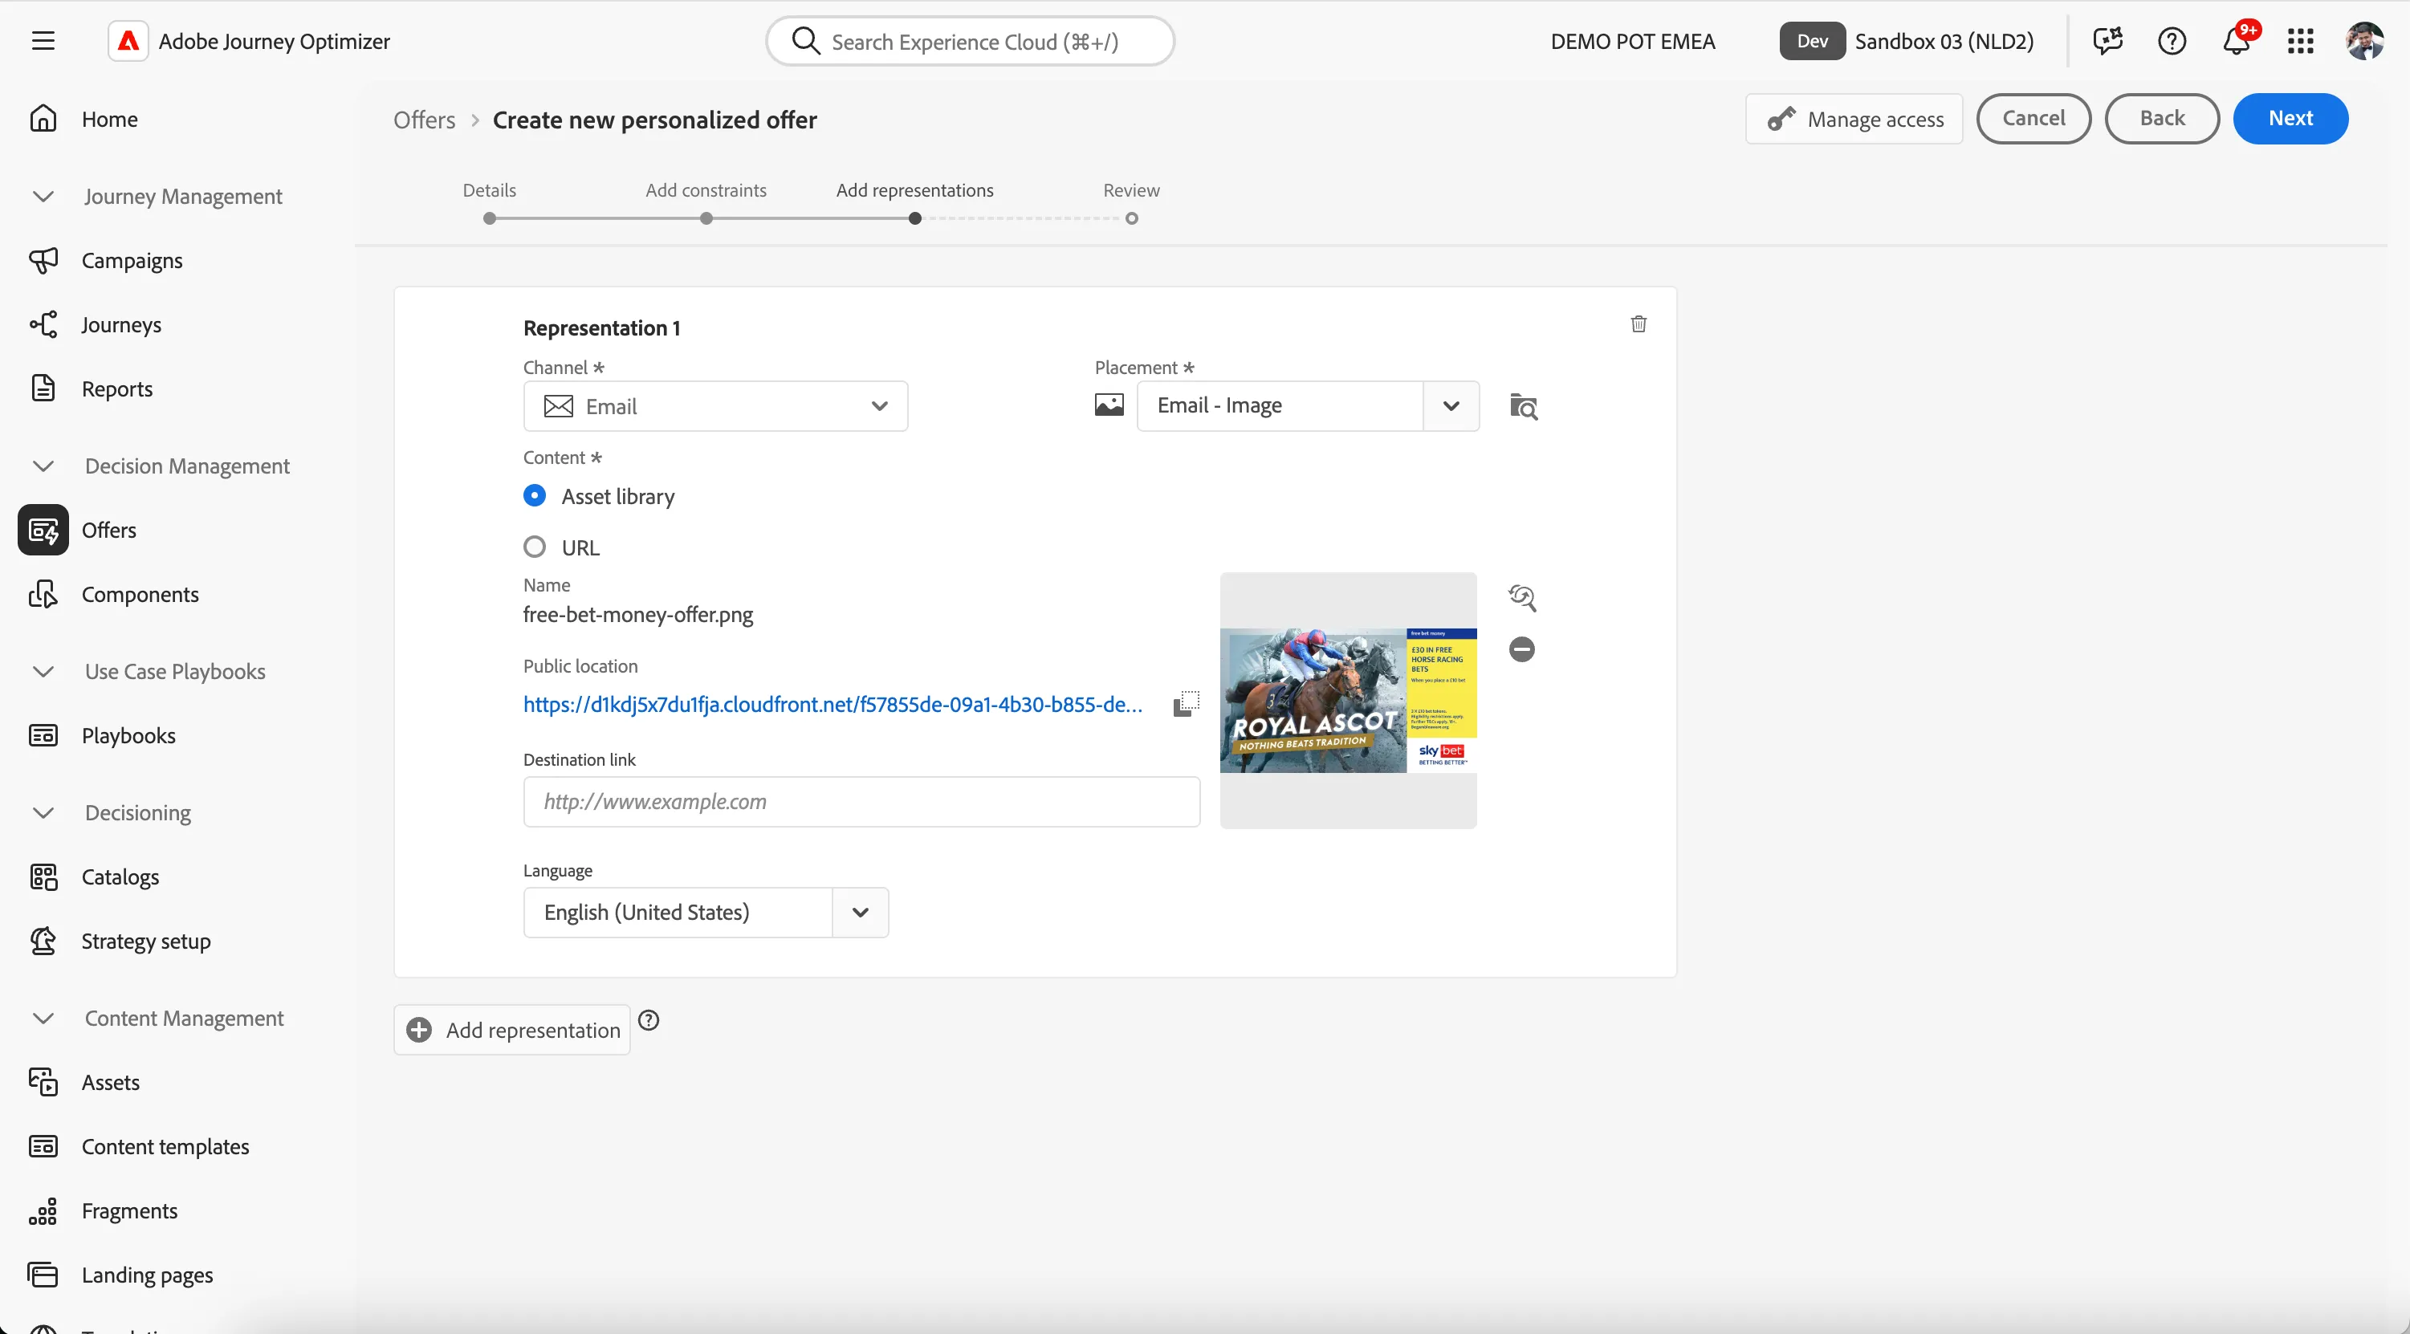Open help for Add representation
Screen dimensions: 2410x1334
(x=649, y=1019)
